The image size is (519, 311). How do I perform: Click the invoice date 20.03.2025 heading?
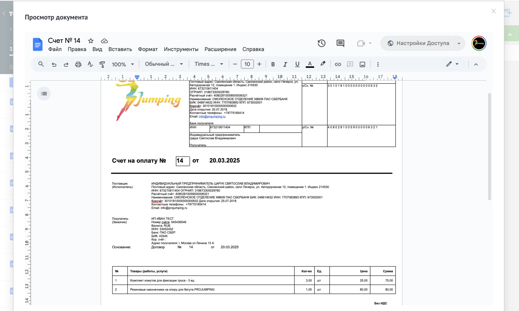point(225,161)
